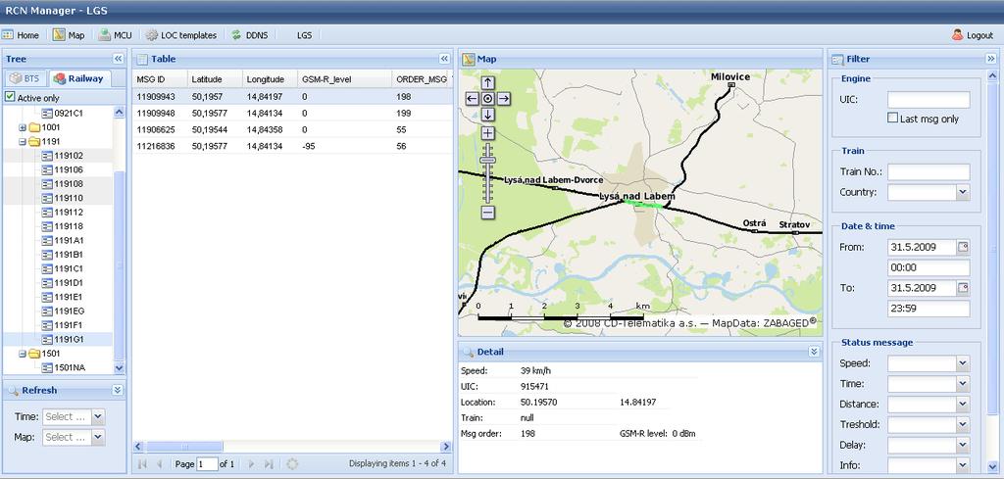The height and width of the screenshot is (479, 1004).
Task: Select tree item 119108
Action: 69,183
